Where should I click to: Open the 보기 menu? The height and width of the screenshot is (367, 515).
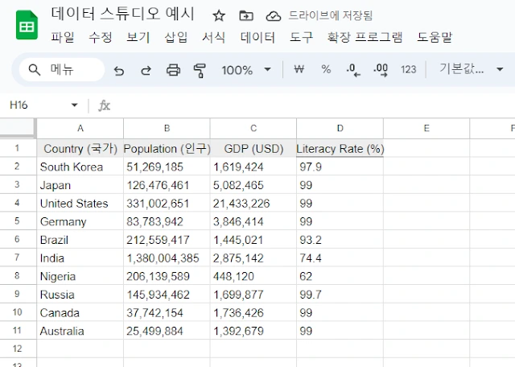click(x=138, y=37)
